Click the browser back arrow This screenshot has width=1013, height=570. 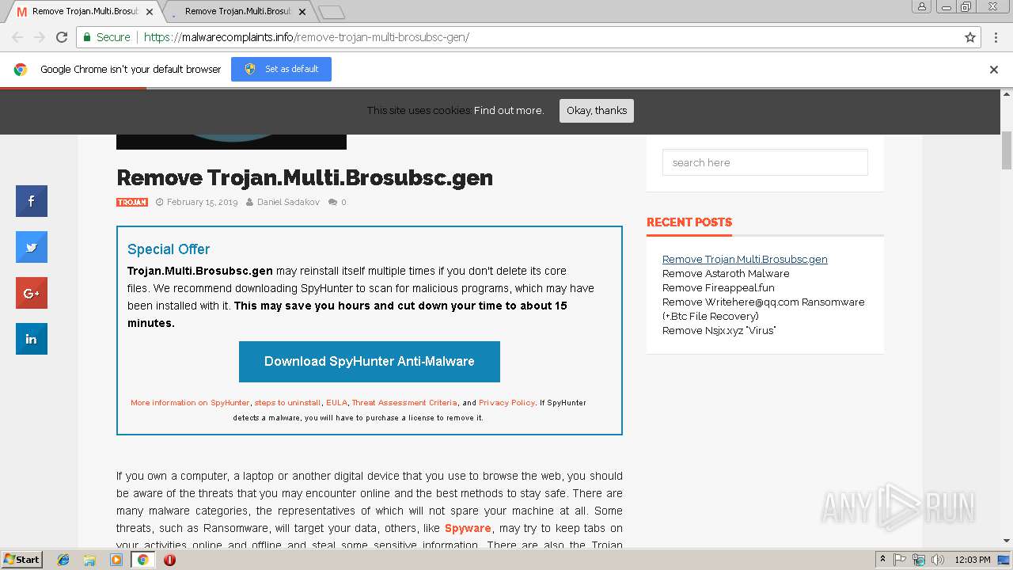[17, 37]
